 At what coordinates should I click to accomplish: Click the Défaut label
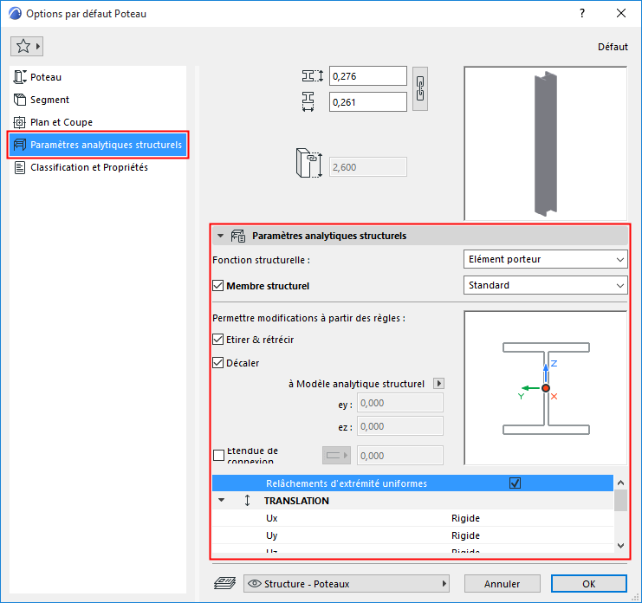[613, 47]
